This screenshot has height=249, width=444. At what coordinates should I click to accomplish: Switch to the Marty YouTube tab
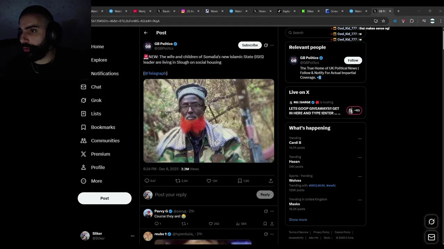tap(142, 11)
